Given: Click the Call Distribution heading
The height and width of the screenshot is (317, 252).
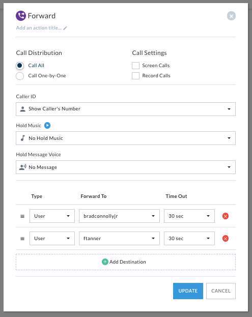Looking at the screenshot, I should click(x=39, y=53).
